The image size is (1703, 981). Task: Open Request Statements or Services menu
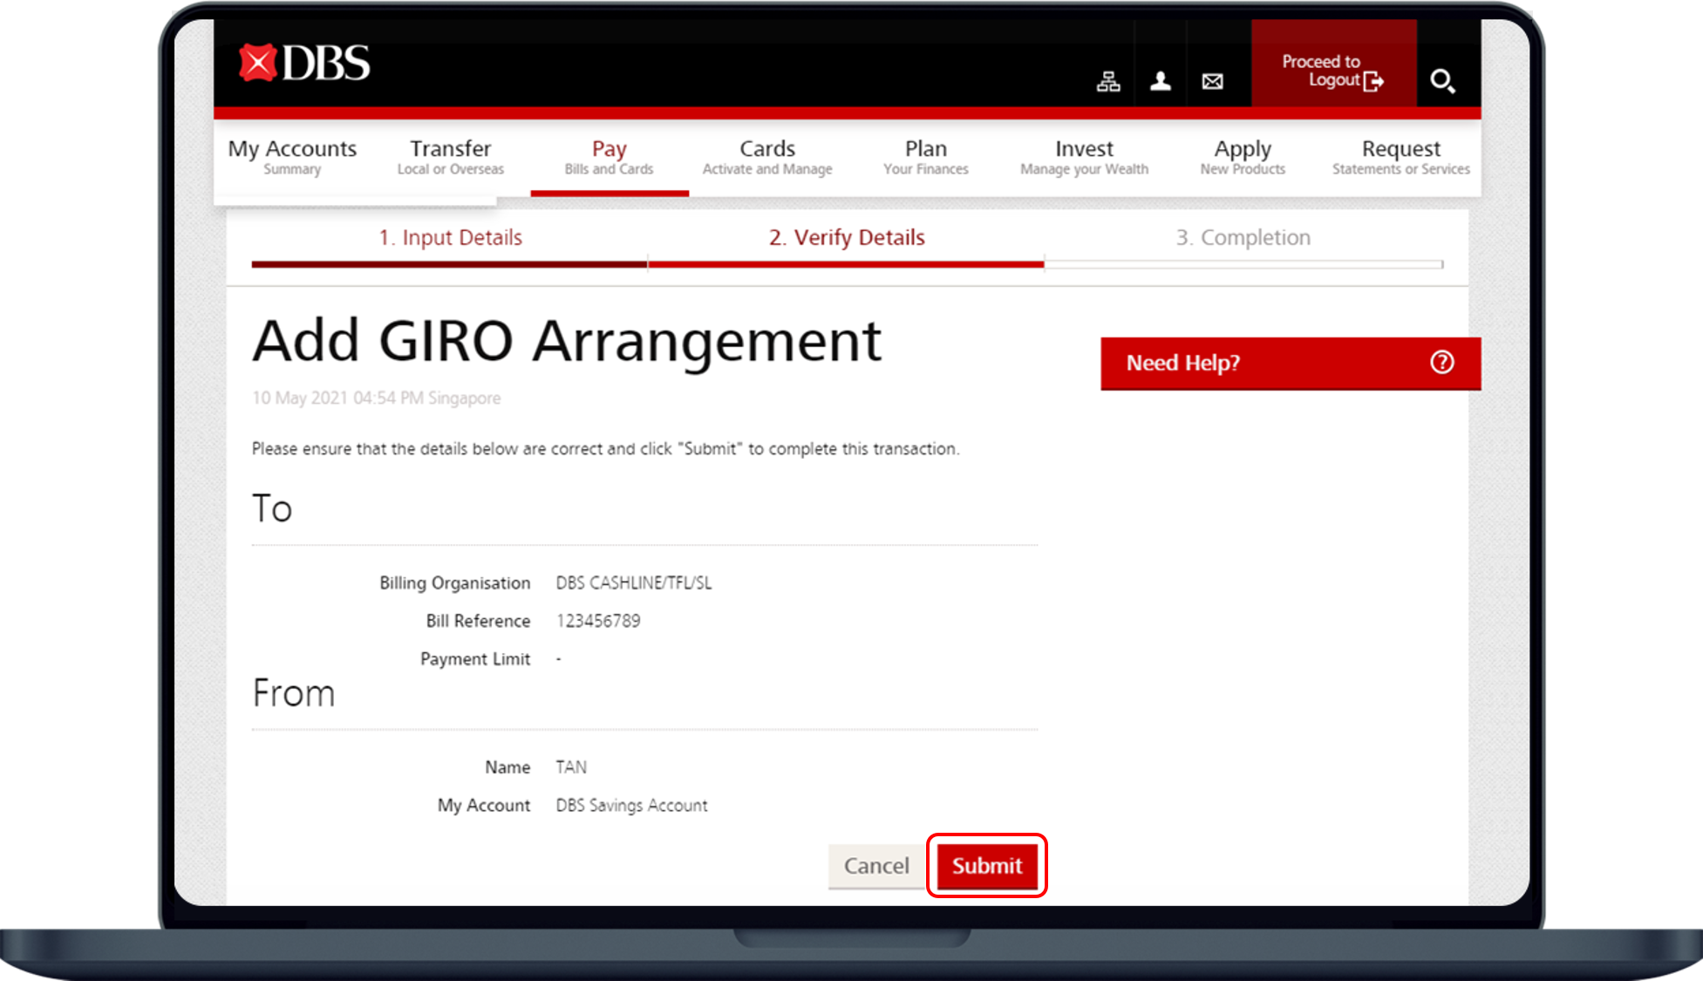coord(1400,157)
